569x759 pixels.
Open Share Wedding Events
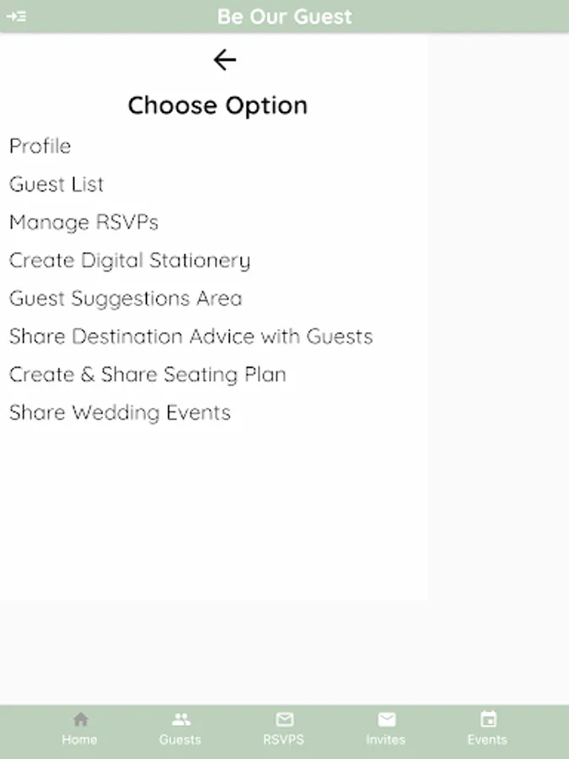pyautogui.click(x=120, y=412)
